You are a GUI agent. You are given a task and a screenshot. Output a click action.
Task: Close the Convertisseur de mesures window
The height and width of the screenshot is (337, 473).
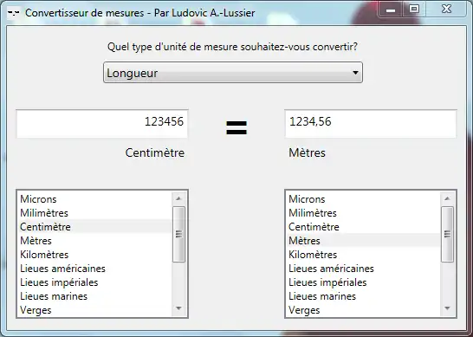446,10
